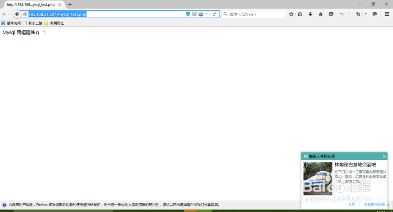Expand the address bar dropdown arrow

pos(206,14)
